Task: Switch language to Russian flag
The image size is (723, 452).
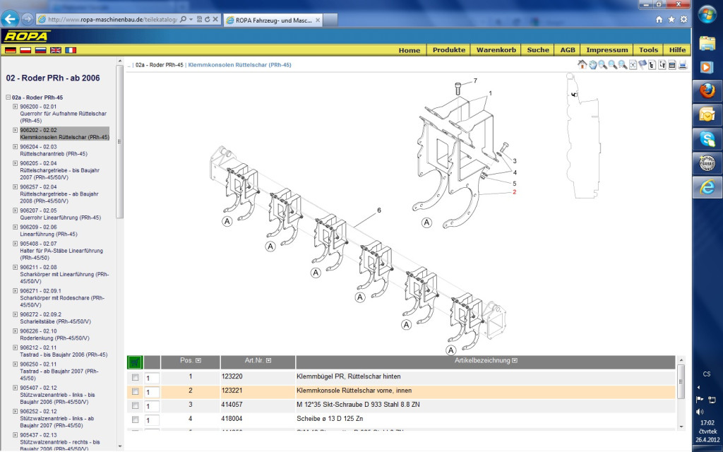Action: (40, 50)
